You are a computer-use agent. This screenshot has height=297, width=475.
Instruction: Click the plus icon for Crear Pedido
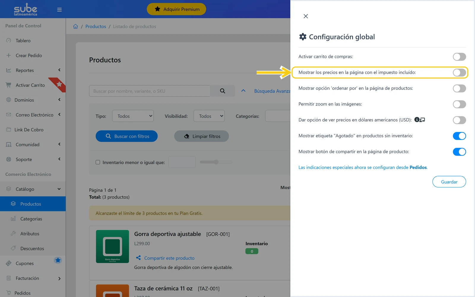(9, 55)
